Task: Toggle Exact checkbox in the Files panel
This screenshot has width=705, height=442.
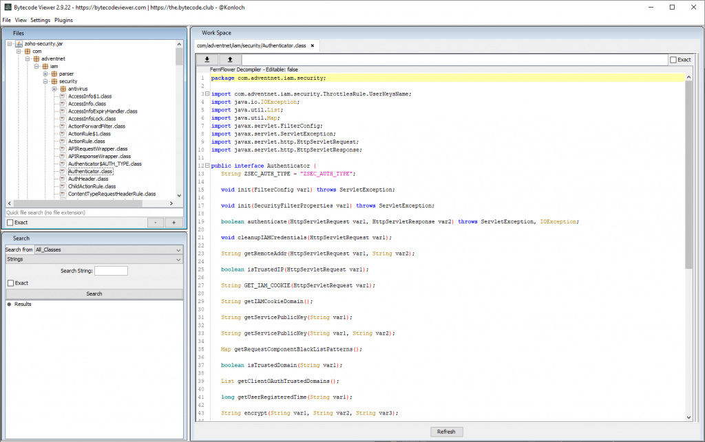Action: click(x=10, y=223)
